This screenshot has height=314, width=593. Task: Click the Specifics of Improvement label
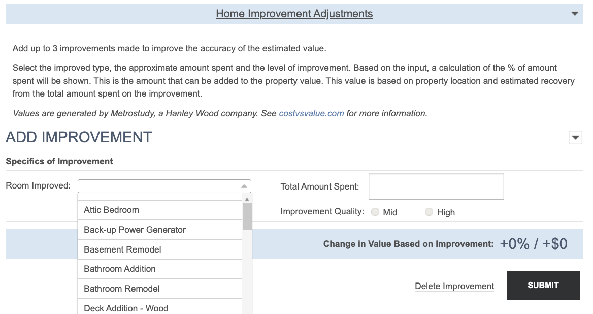pos(58,161)
